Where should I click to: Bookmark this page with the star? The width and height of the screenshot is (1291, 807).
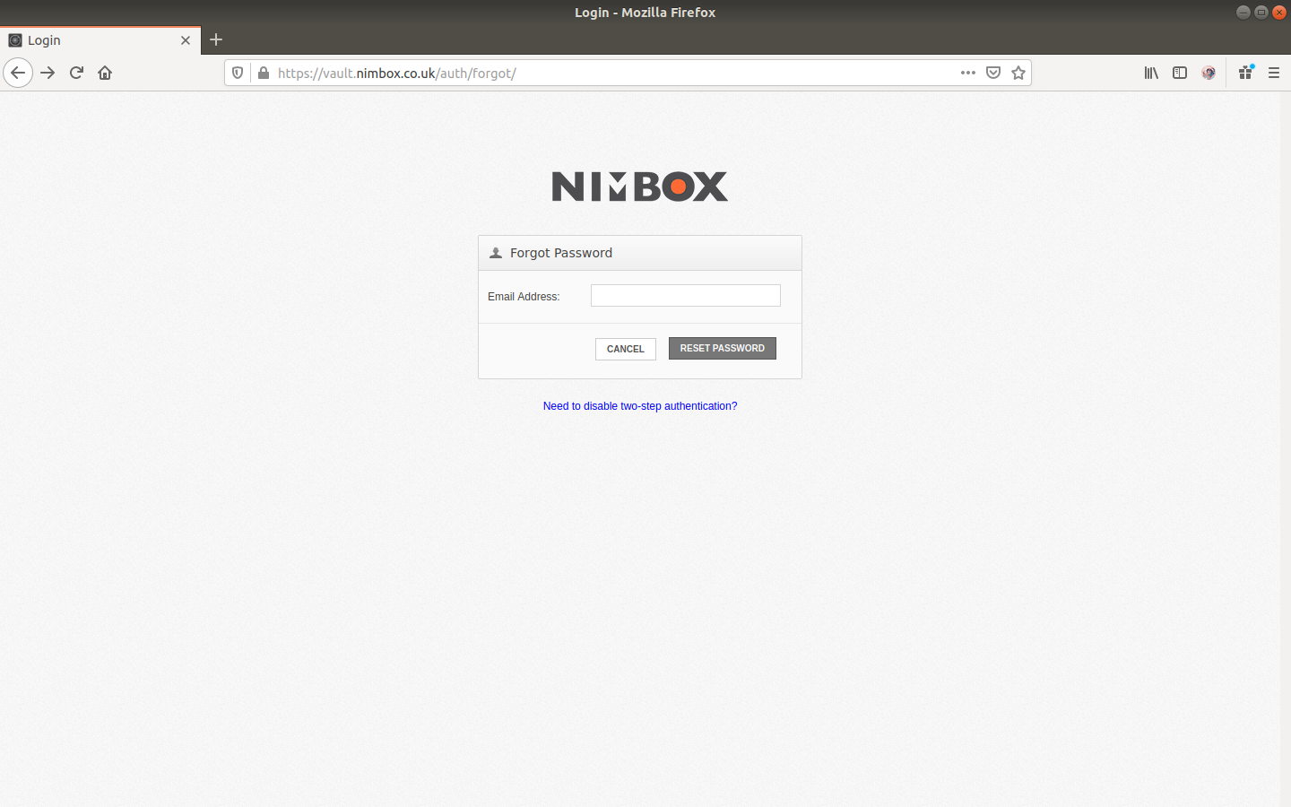click(1018, 73)
